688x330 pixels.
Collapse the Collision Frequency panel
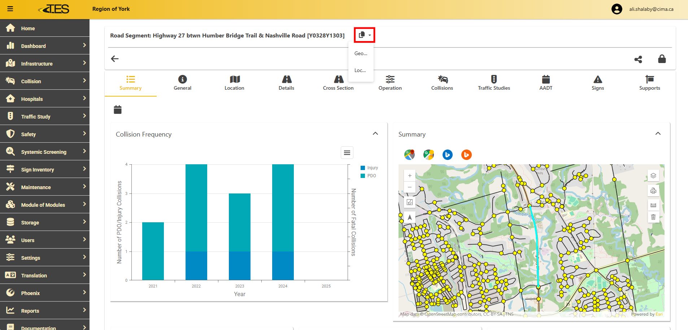[x=375, y=134]
